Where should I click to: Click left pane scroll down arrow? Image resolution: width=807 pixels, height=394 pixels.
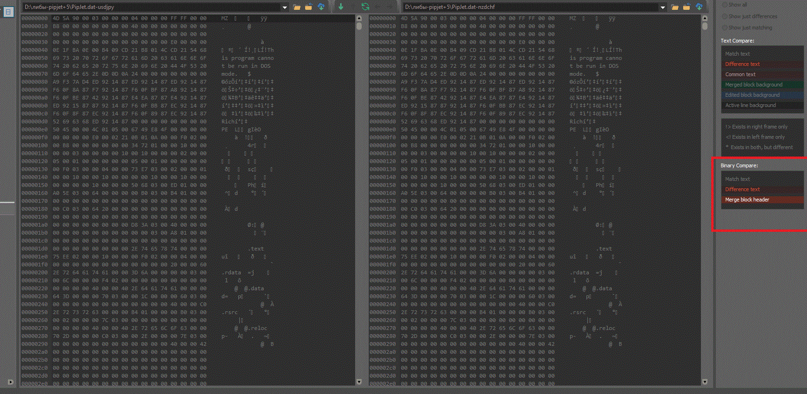[359, 382]
